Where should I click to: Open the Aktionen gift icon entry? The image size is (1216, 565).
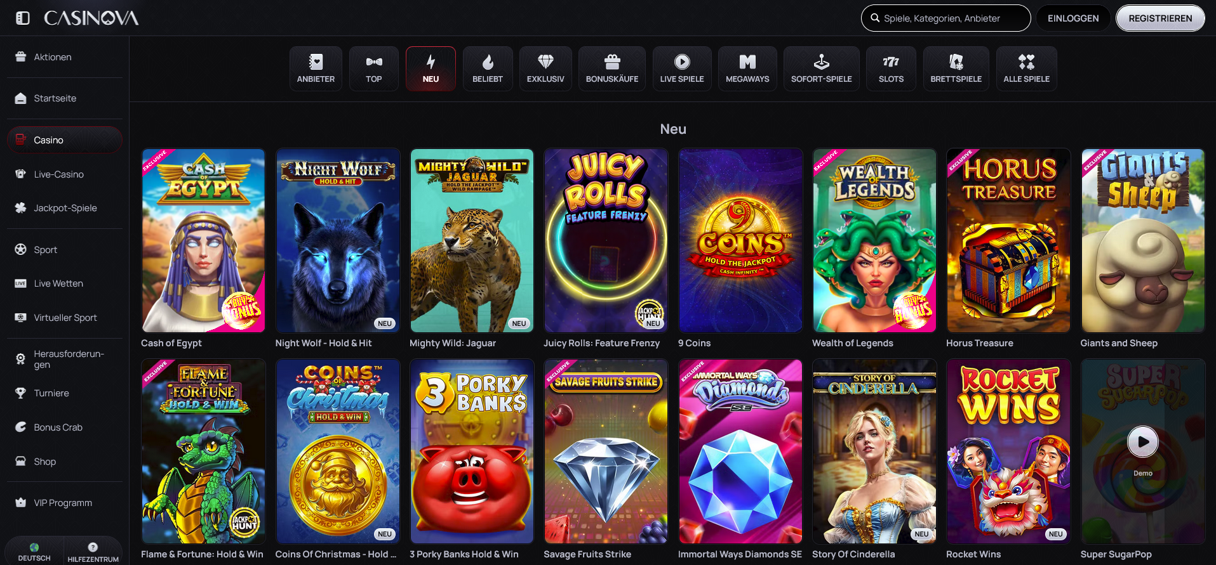(65, 57)
